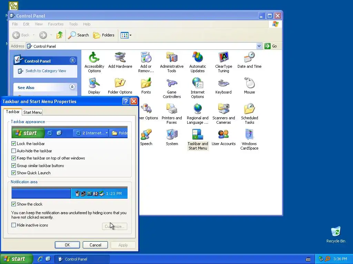Image resolution: width=353 pixels, height=264 pixels.
Task: Click the Windows Start button
Action: click(x=16, y=259)
